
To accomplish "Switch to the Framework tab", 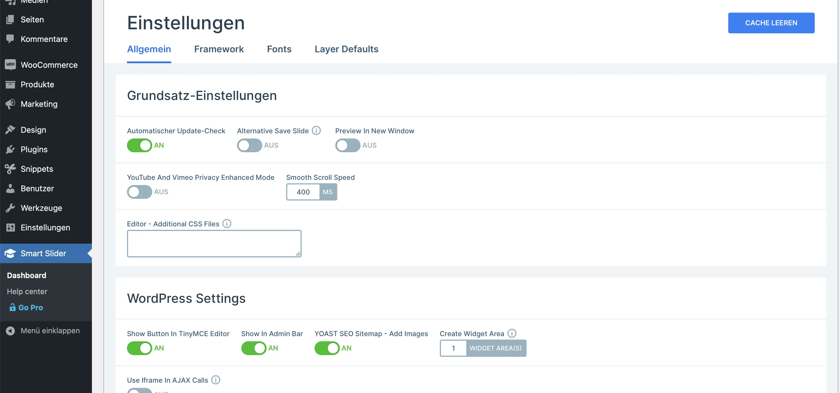I will click(x=219, y=49).
